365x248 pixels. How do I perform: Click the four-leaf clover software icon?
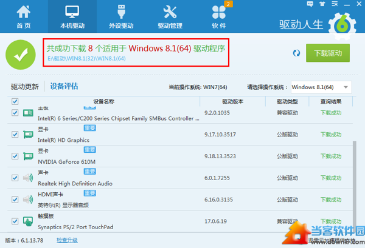[x=219, y=12]
